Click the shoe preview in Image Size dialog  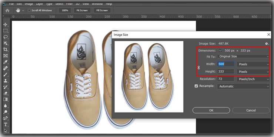click(x=149, y=77)
